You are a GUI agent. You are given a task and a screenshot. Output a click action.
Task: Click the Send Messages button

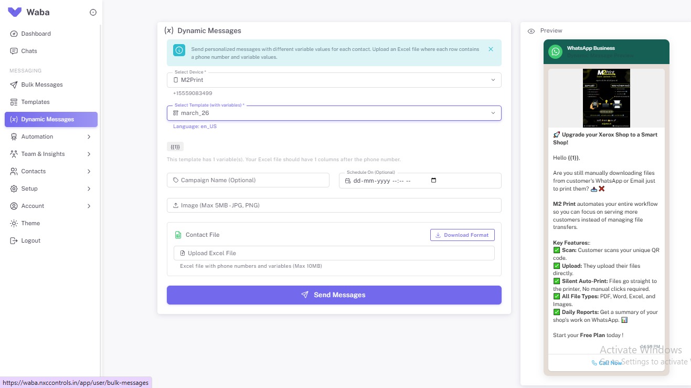tap(334, 295)
